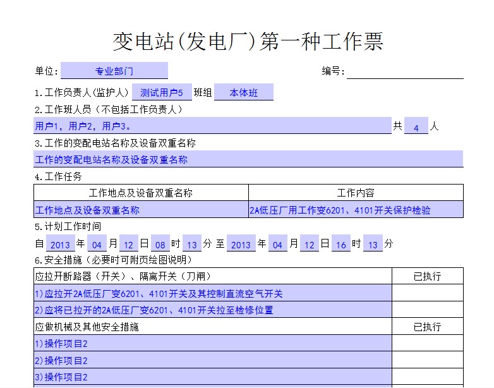Select the 工作地点及设备双重名称 entry cell in task table

(141, 209)
